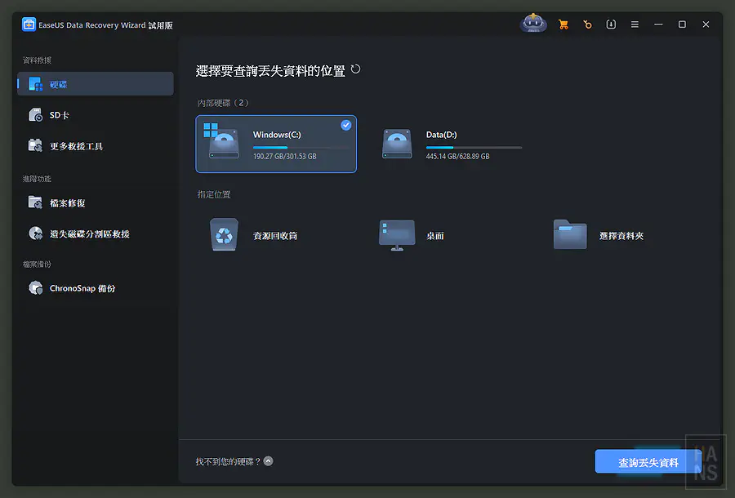Click the license key activation icon
The height and width of the screenshot is (498, 735).
point(587,24)
